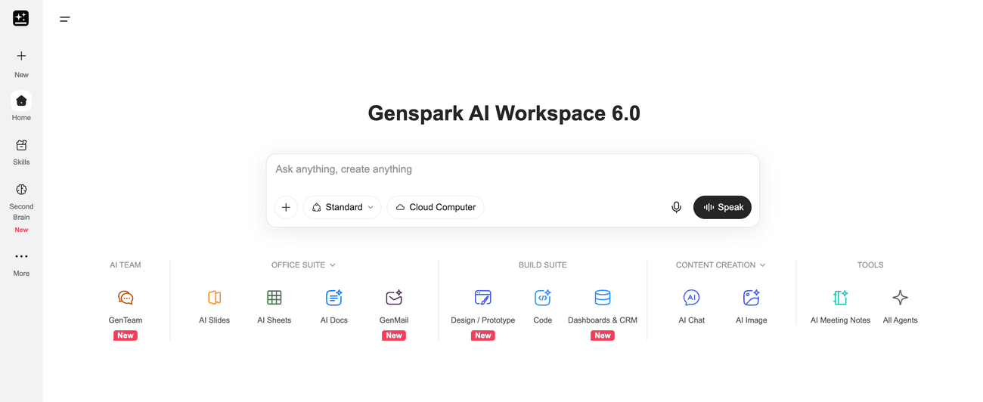Click the Genspark AI Workspace 6.0 title

click(504, 113)
